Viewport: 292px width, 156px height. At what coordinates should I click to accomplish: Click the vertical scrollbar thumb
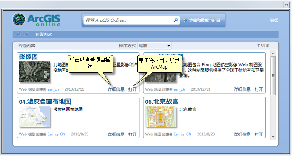pos(273,76)
